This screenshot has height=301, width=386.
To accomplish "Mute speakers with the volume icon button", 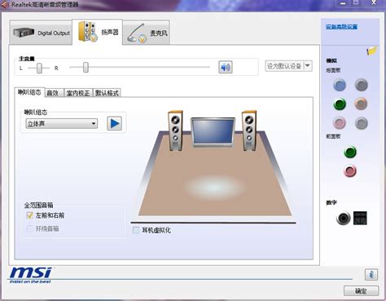I will point(225,67).
